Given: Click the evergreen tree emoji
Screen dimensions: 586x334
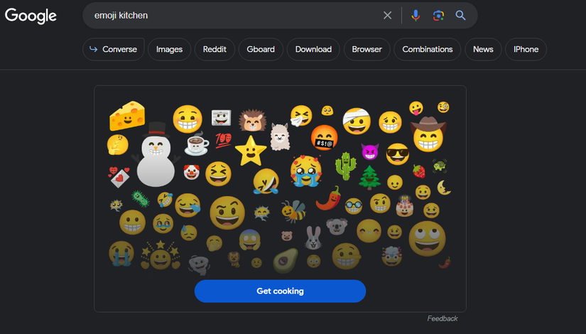Looking at the screenshot, I should point(369,178).
